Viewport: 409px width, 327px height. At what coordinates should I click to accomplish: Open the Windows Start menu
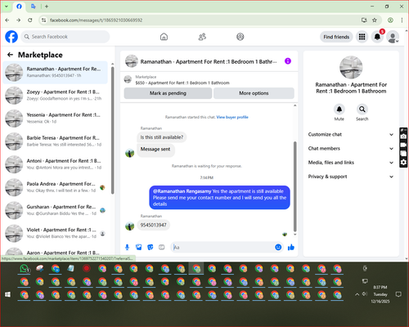pos(7,294)
